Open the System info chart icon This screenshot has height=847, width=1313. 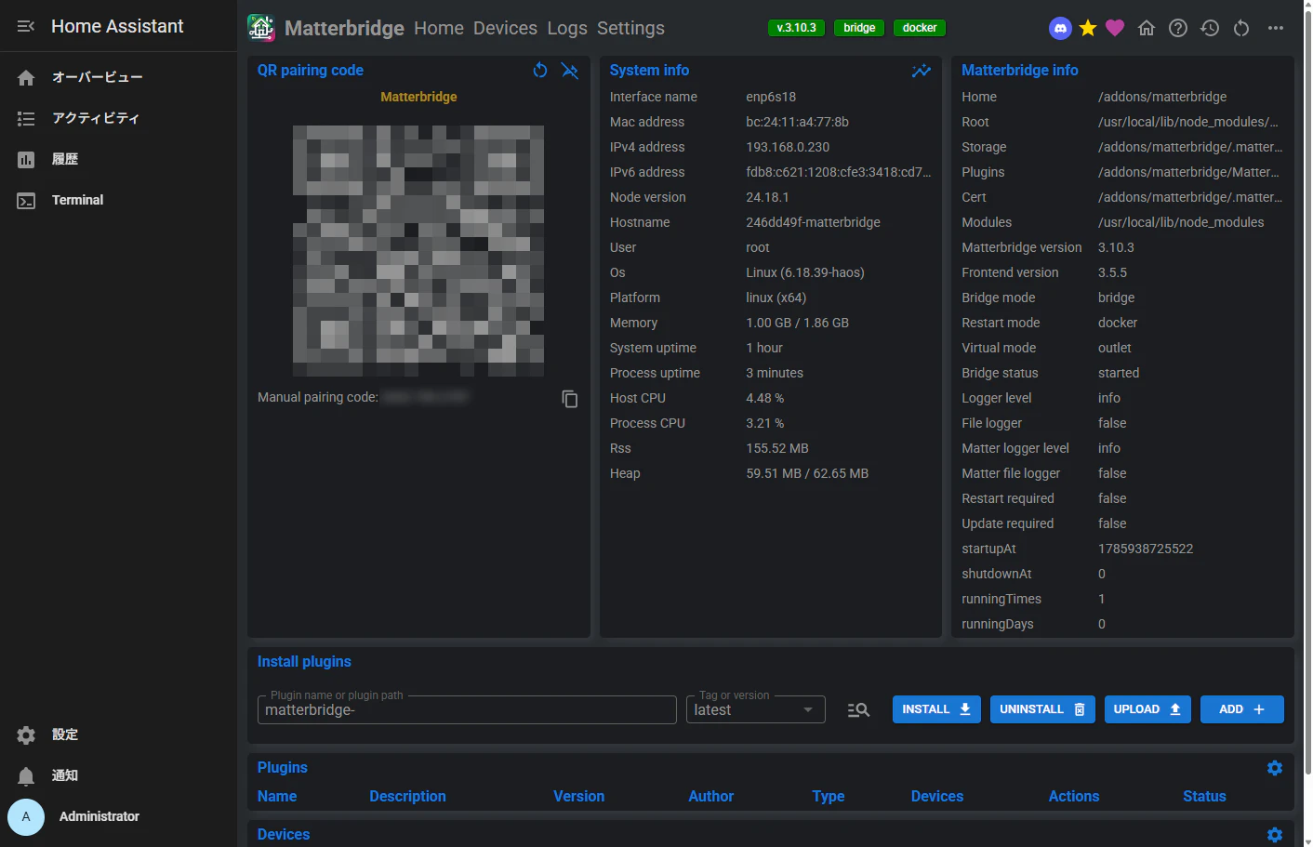click(x=922, y=70)
